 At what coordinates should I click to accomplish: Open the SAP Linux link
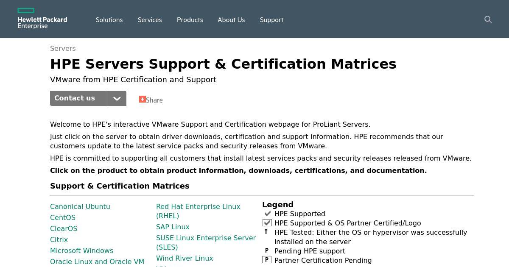point(173,227)
